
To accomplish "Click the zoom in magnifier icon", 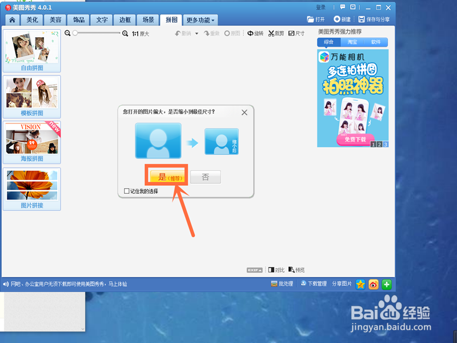I will (125, 34).
